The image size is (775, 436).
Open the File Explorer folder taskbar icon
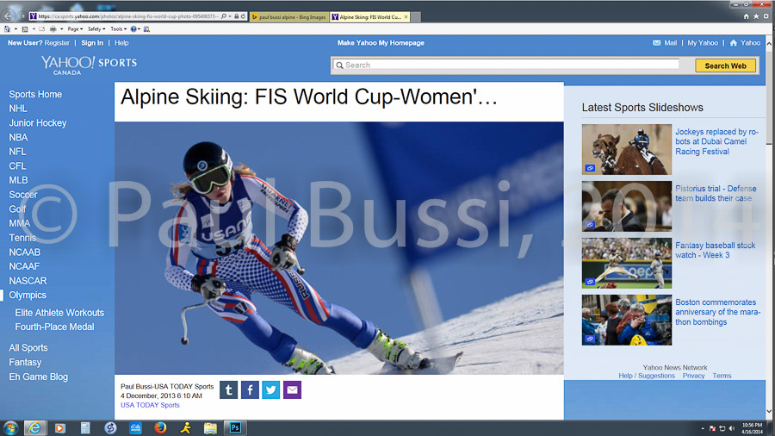click(x=210, y=427)
